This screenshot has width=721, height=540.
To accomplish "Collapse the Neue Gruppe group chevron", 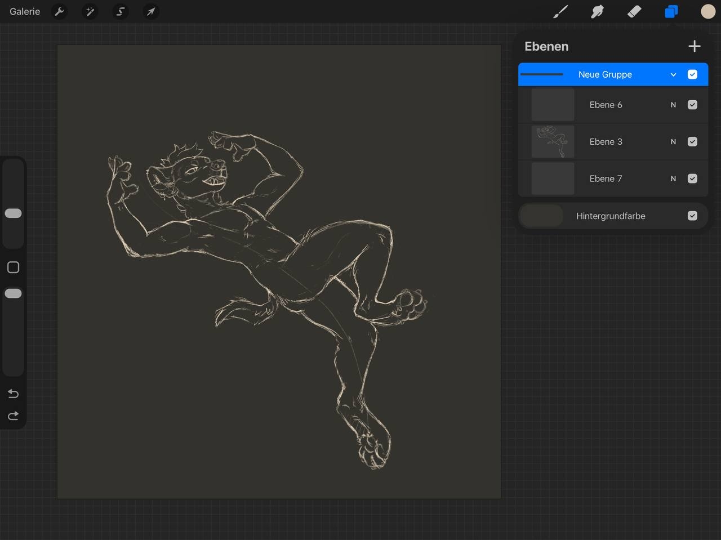I will coord(673,74).
